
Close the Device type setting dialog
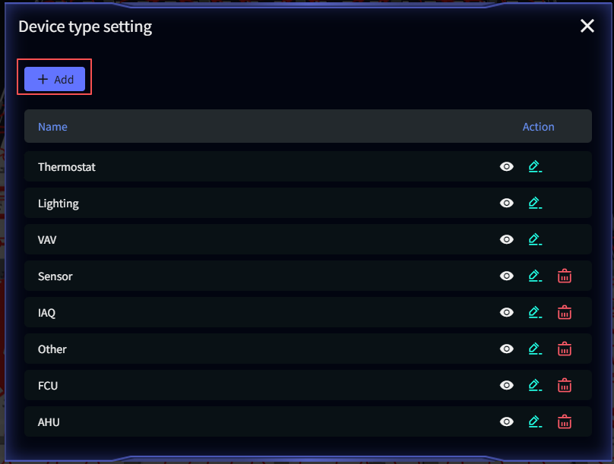point(587,27)
